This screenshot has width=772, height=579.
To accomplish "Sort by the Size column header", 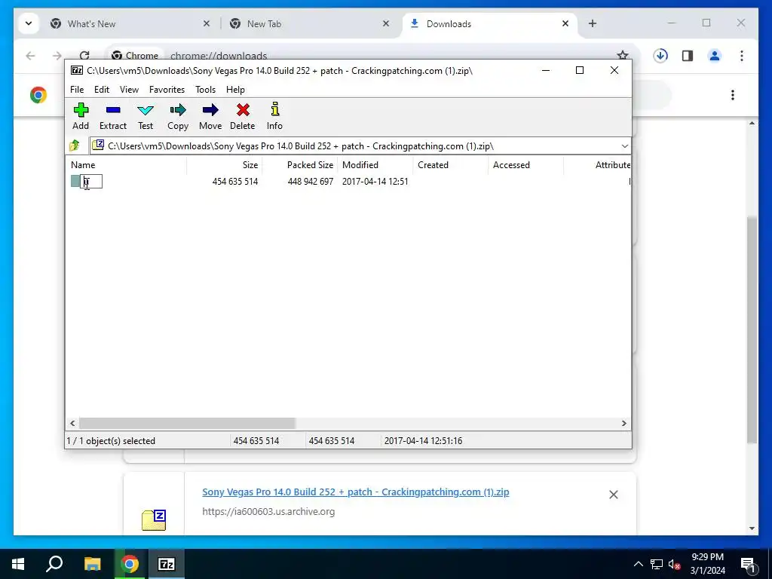I will click(x=225, y=165).
